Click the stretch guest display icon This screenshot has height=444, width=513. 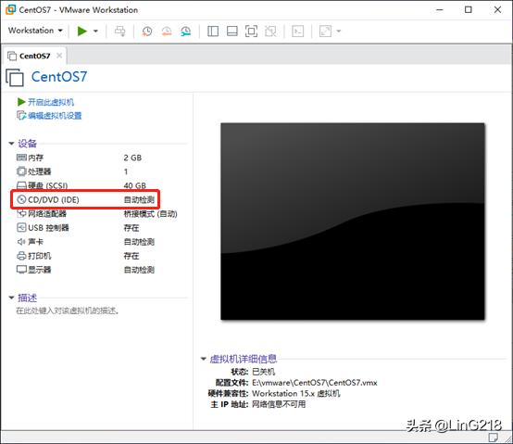(x=325, y=32)
